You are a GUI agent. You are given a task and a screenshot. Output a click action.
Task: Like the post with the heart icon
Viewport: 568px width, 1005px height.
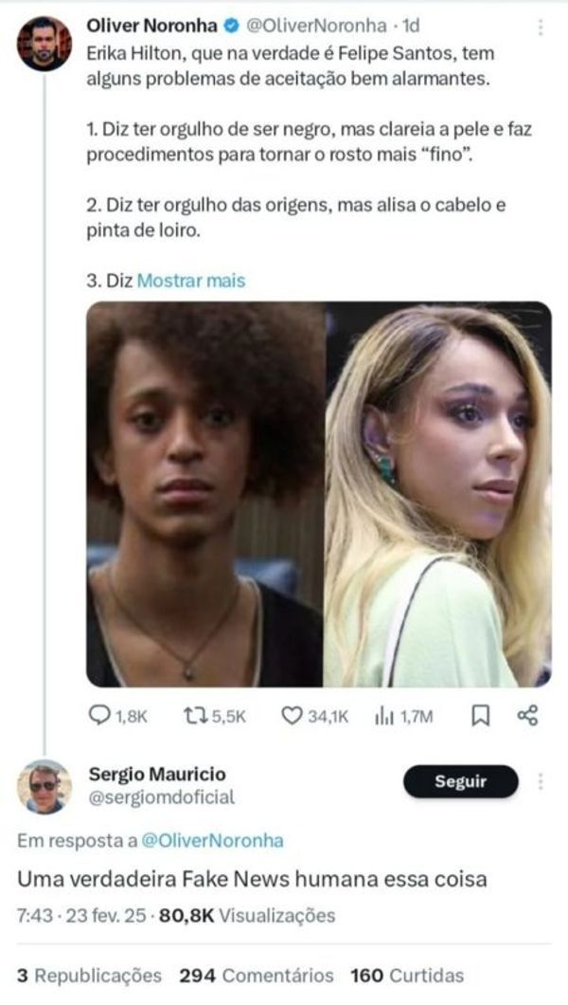pos(292,717)
